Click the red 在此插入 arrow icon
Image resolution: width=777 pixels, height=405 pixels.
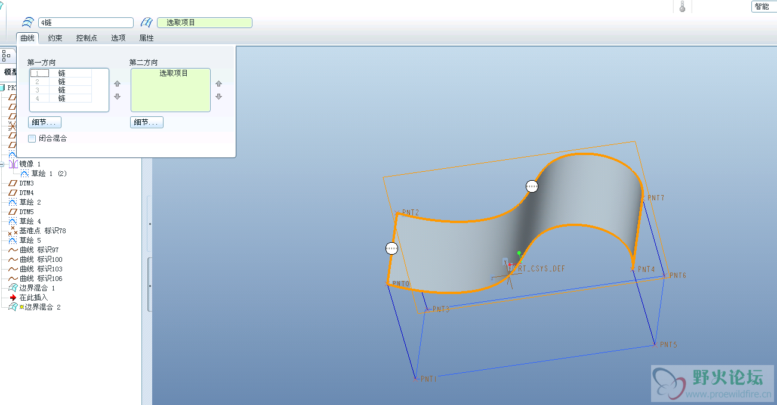click(x=13, y=297)
